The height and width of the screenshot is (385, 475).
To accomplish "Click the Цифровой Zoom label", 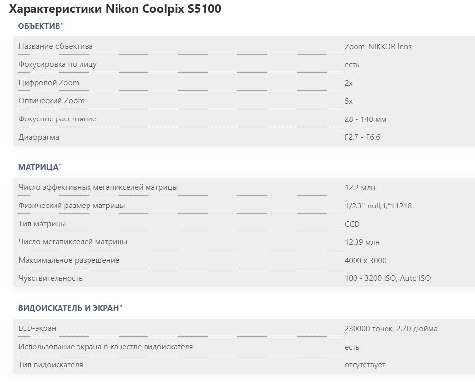I will 49,83.
